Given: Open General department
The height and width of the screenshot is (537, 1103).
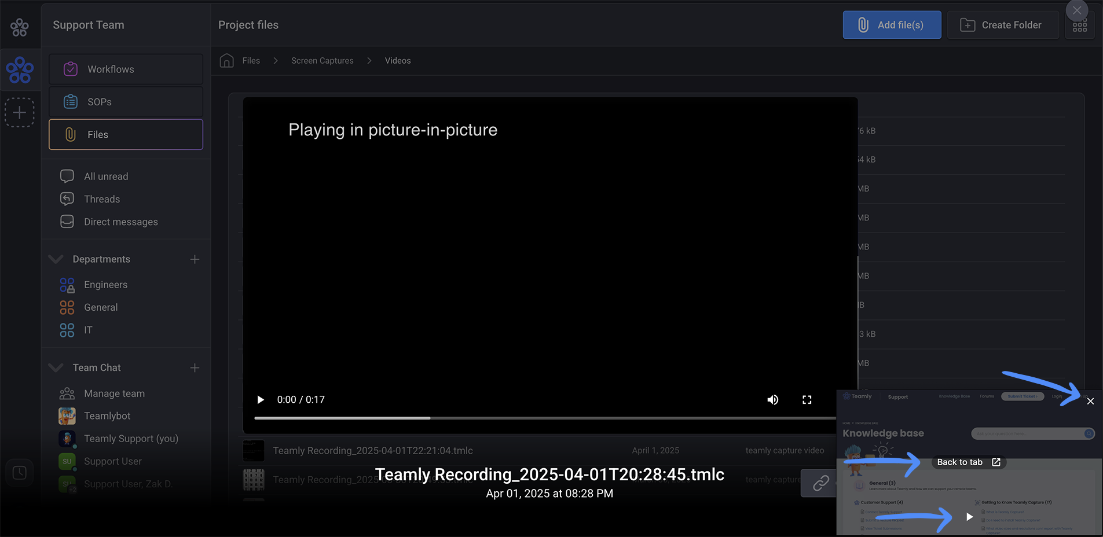Looking at the screenshot, I should (101, 307).
